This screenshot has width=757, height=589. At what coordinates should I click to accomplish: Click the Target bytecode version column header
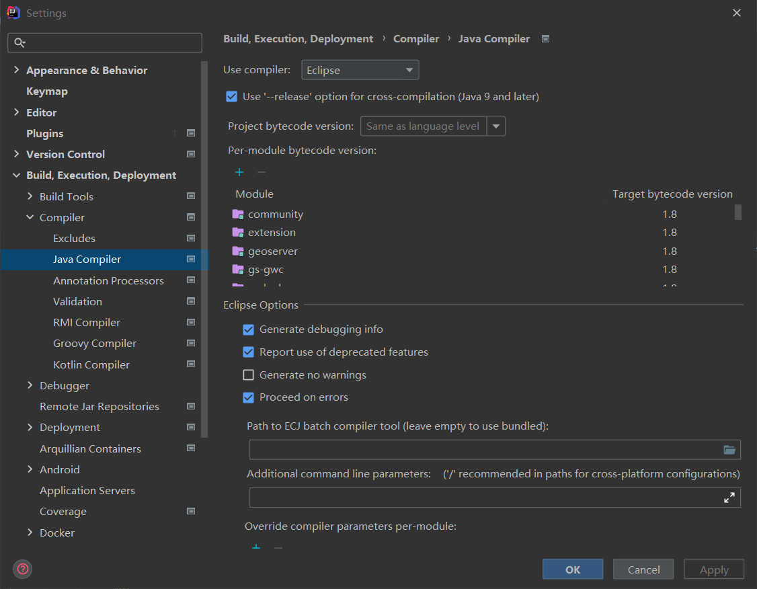pos(672,194)
